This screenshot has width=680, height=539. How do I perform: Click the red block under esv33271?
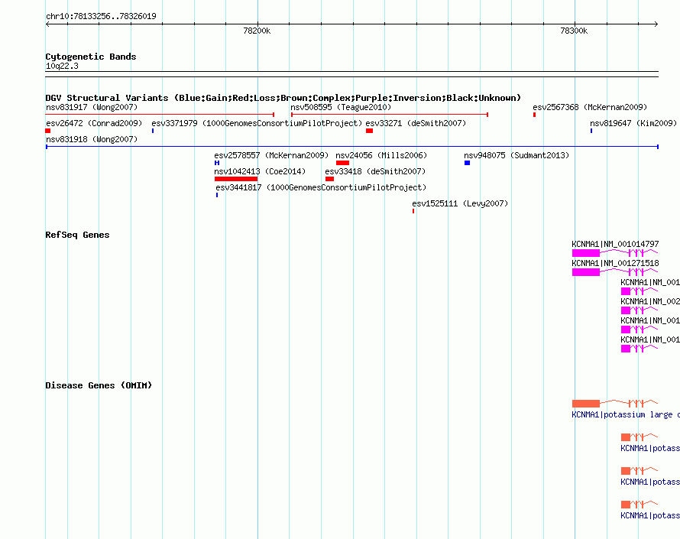point(370,131)
